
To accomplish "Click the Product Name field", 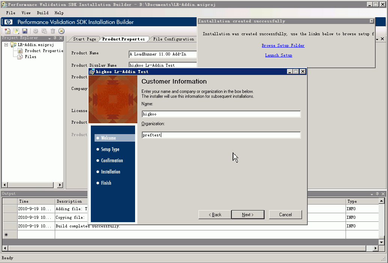I will [x=163, y=54].
